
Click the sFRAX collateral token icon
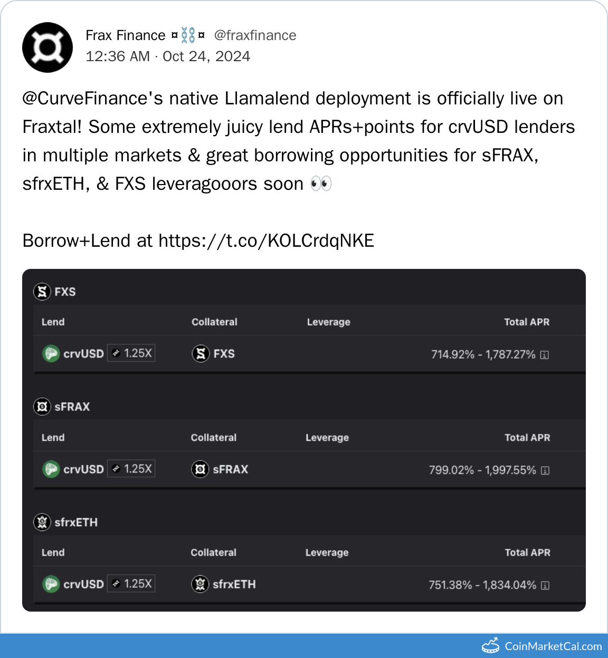click(200, 469)
